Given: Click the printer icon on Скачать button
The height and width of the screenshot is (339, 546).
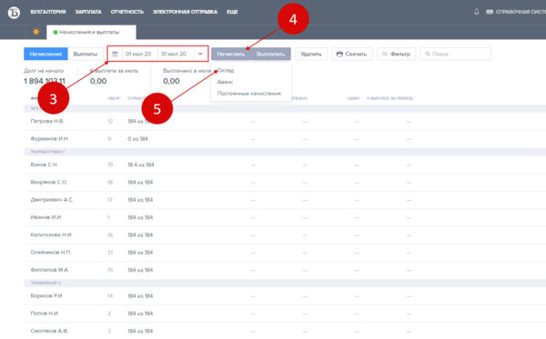Looking at the screenshot, I should point(339,54).
